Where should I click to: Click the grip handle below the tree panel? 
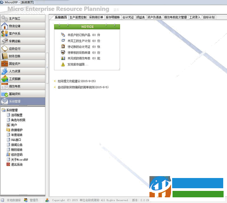click(23, 195)
